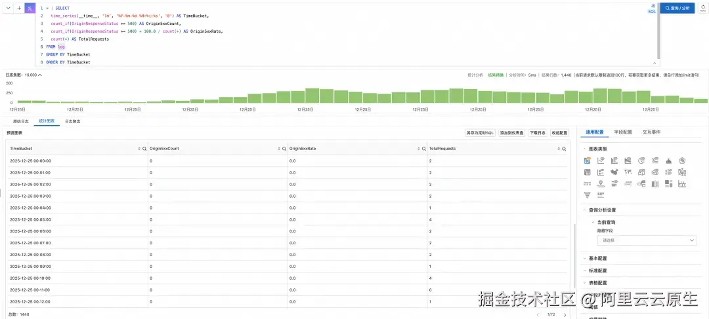Screen dimensions: 709x319
Task: Open the 交互事件 tab
Action: click(x=652, y=132)
